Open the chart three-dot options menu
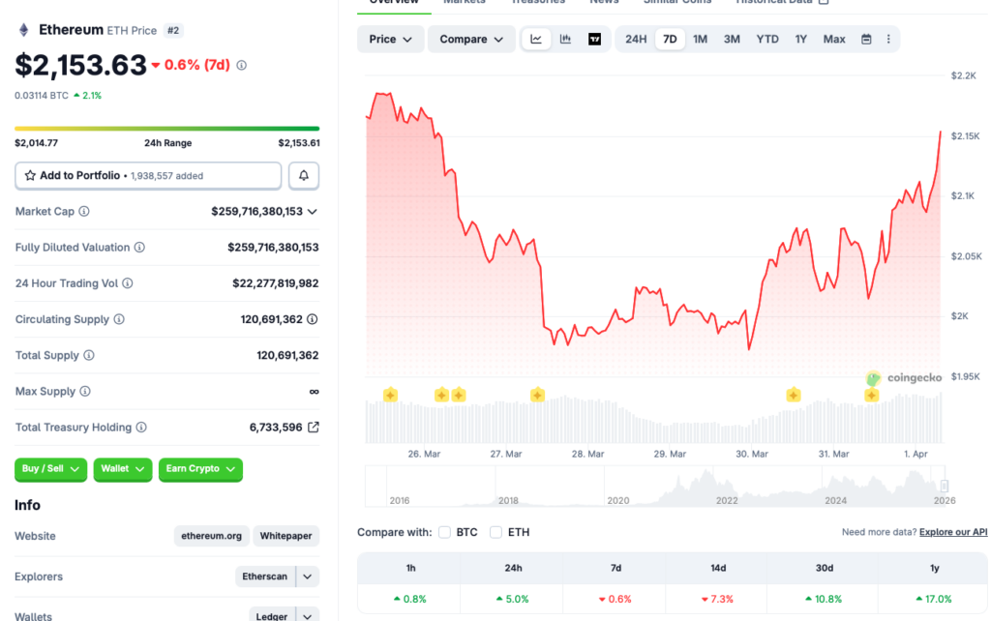The image size is (991, 621). click(888, 39)
